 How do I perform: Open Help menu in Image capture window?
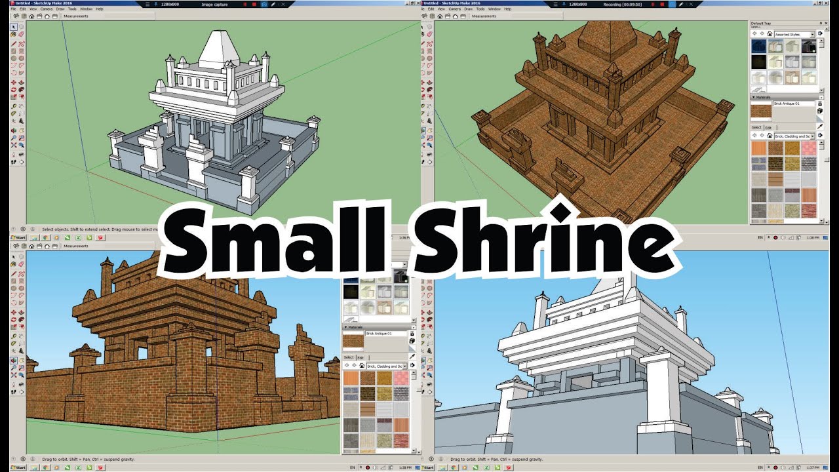100,9
